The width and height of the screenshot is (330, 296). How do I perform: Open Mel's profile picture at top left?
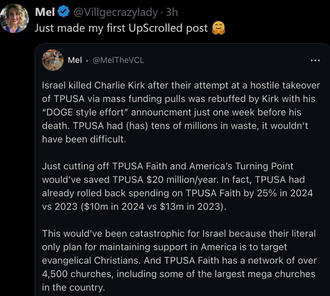pyautogui.click(x=15, y=18)
